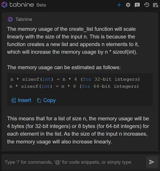The height and width of the screenshot is (171, 160).
Task: Copy the code snippet to the clipboard
Action: (46, 100)
